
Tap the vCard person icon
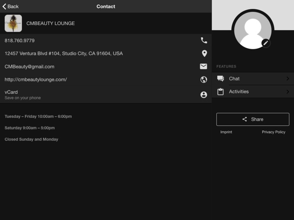coord(204,95)
